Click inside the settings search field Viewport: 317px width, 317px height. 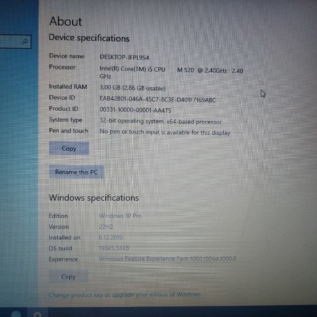click(x=15, y=42)
